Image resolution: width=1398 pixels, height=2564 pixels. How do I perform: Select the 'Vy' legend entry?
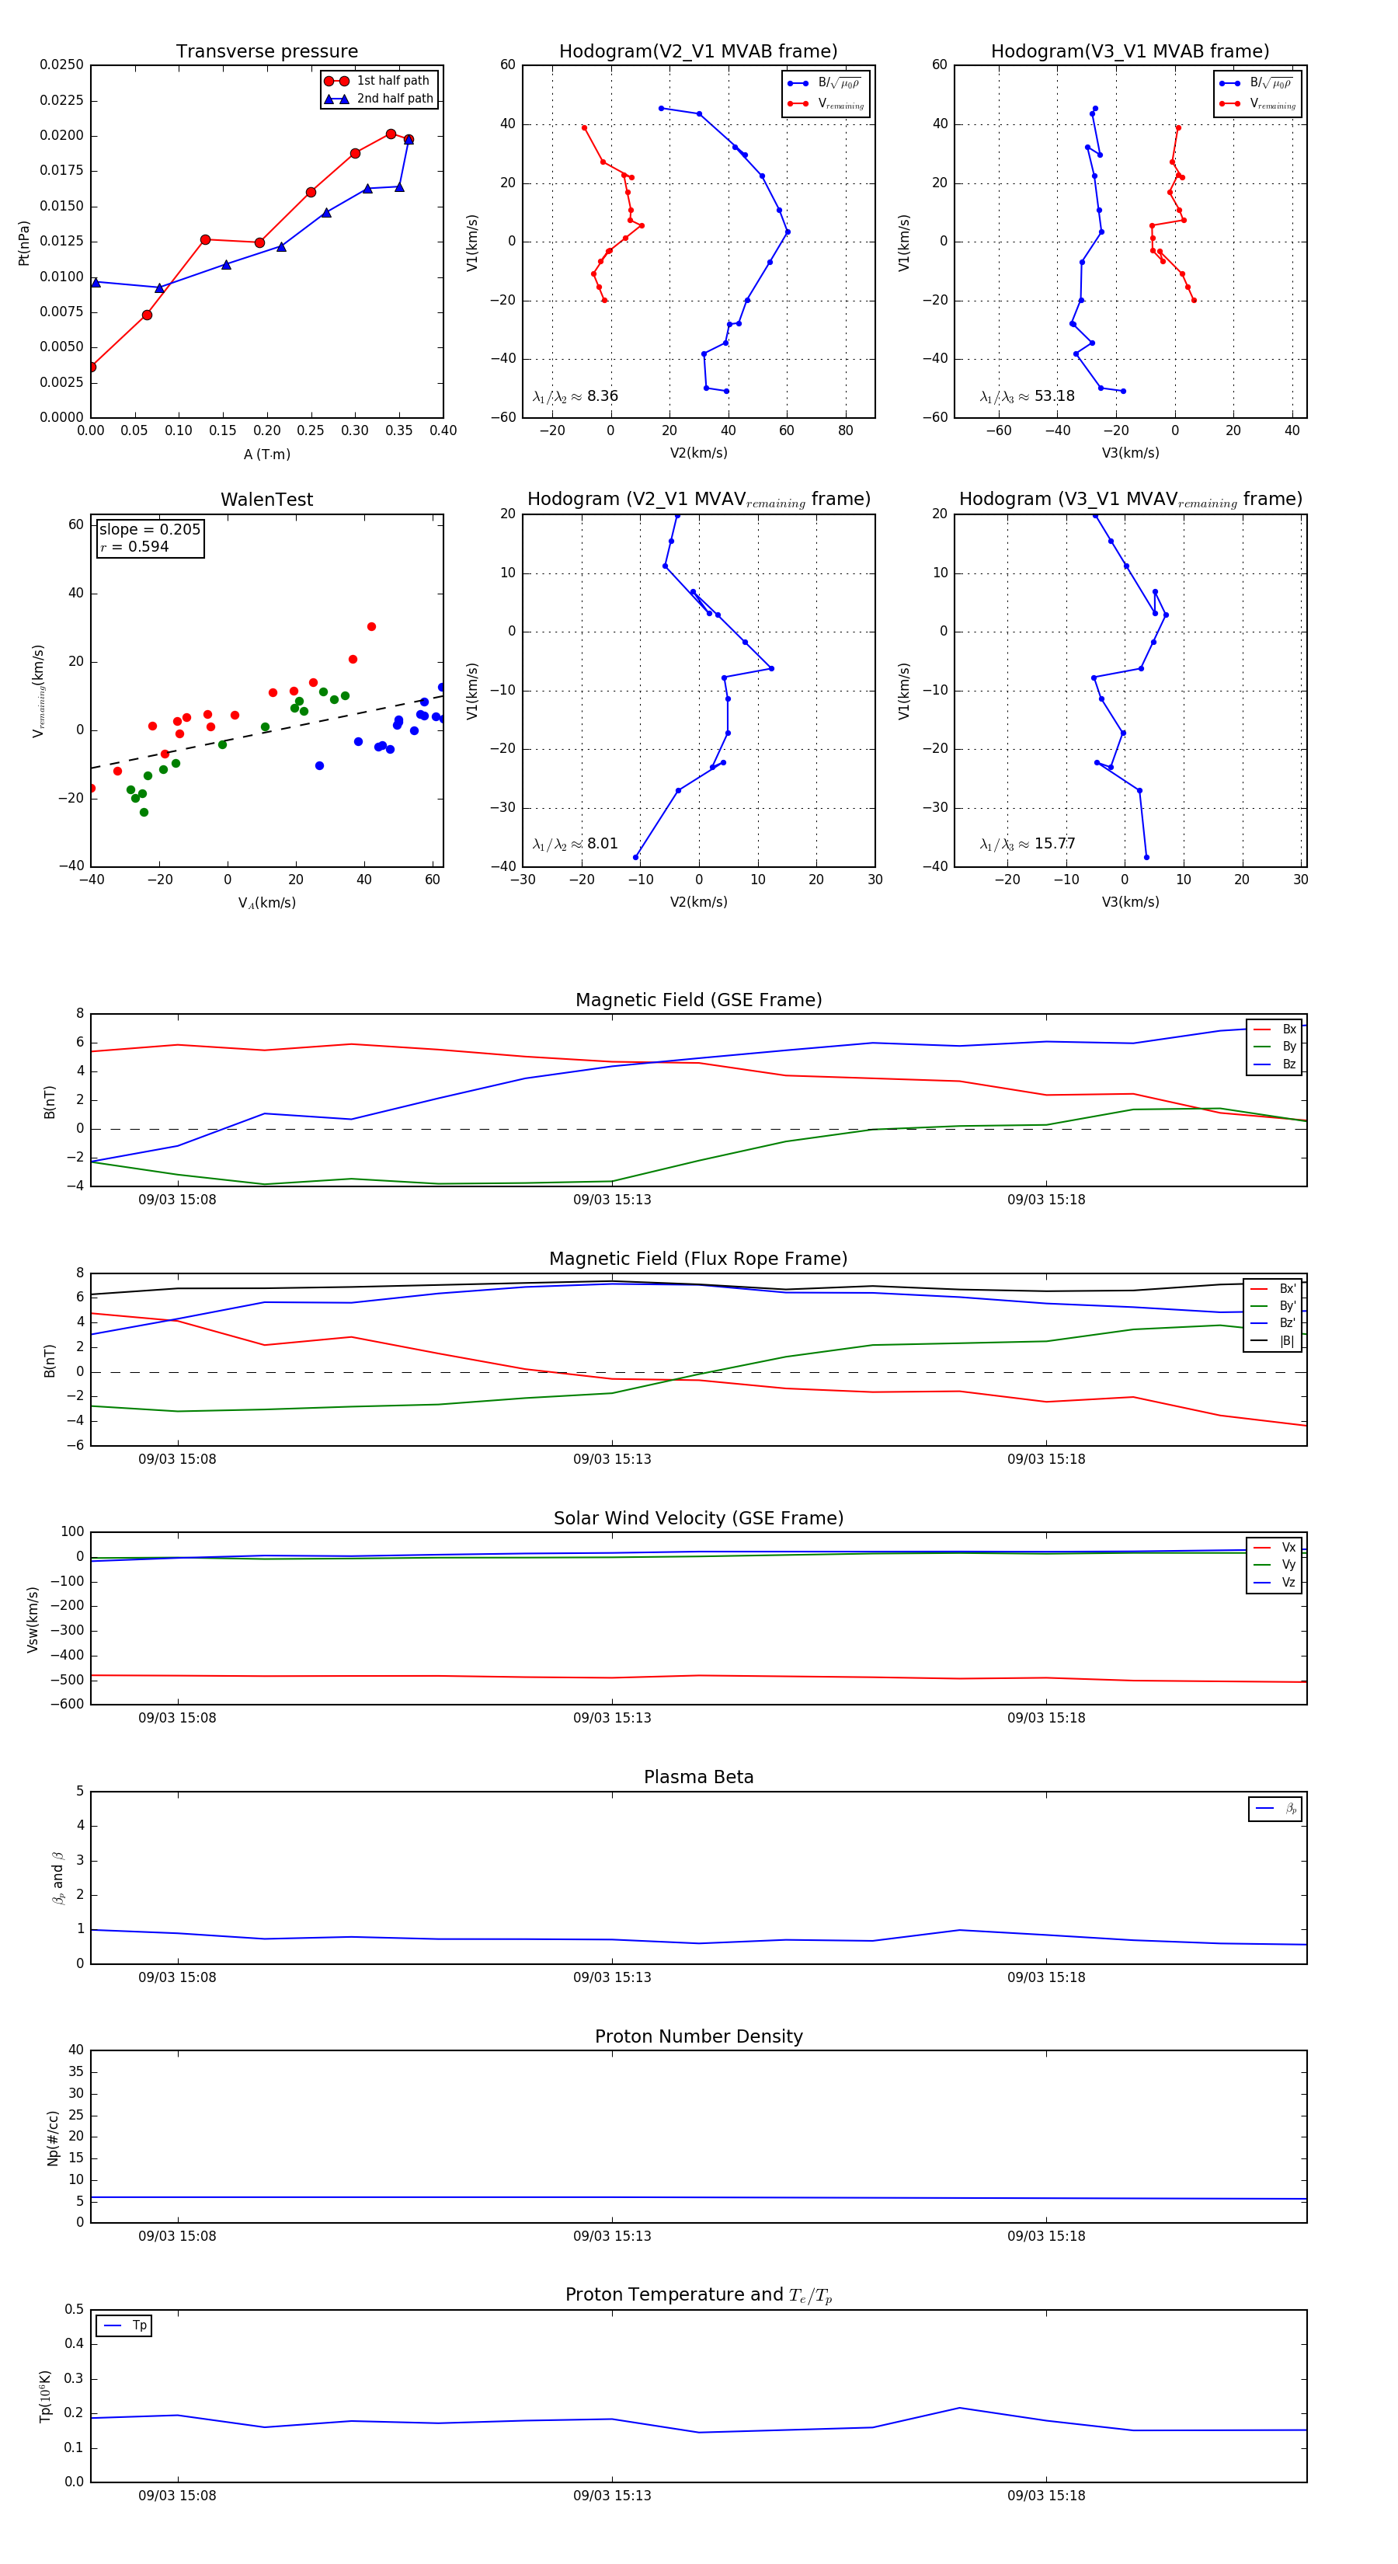1275,1565
